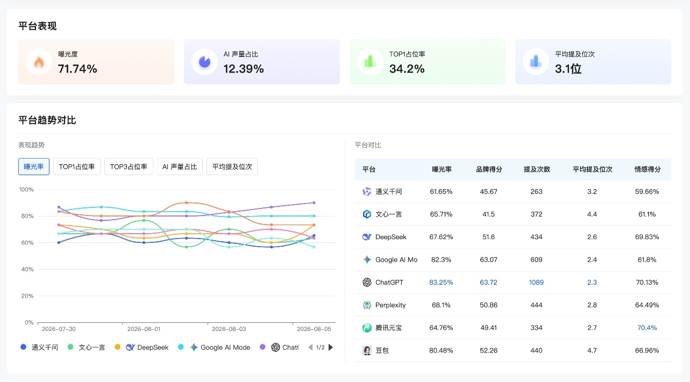
Task: Click the 1089 value in the ChatGPT row
Action: tap(537, 283)
